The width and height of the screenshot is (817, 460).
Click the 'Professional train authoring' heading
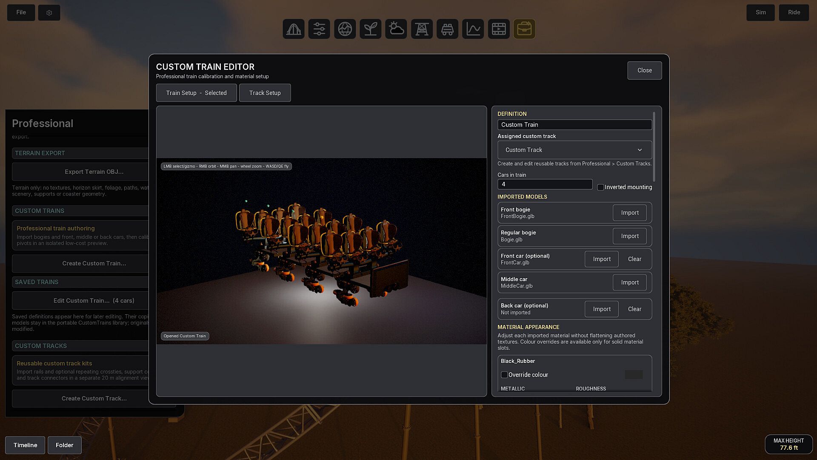(56, 229)
